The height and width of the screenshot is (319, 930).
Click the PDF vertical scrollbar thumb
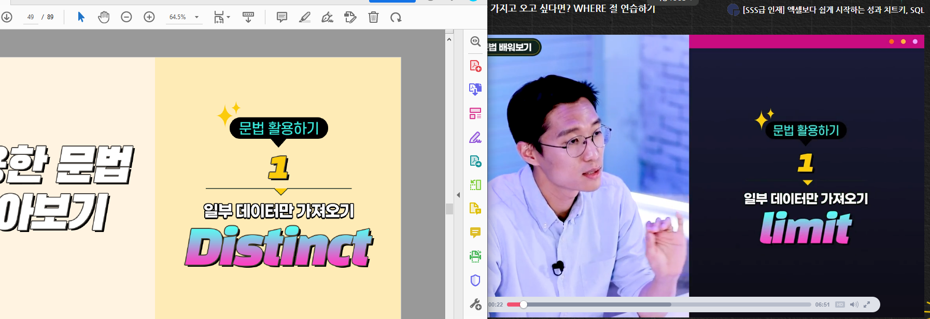(x=449, y=209)
